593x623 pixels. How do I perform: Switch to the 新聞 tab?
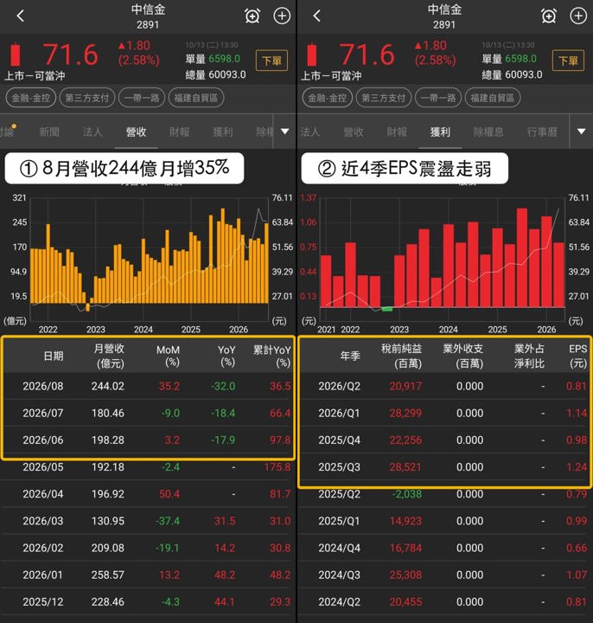pos(49,132)
